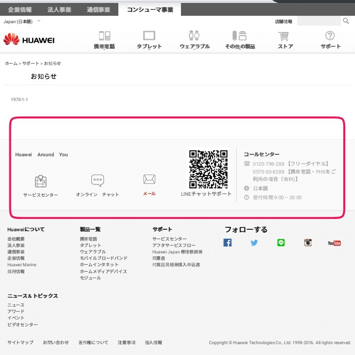Open Huawei Facebook page icon
The height and width of the screenshot is (355, 355).
click(x=227, y=243)
